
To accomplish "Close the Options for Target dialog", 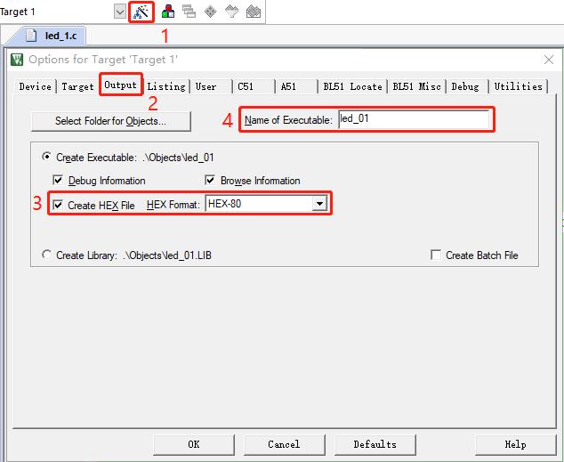I will [549, 60].
